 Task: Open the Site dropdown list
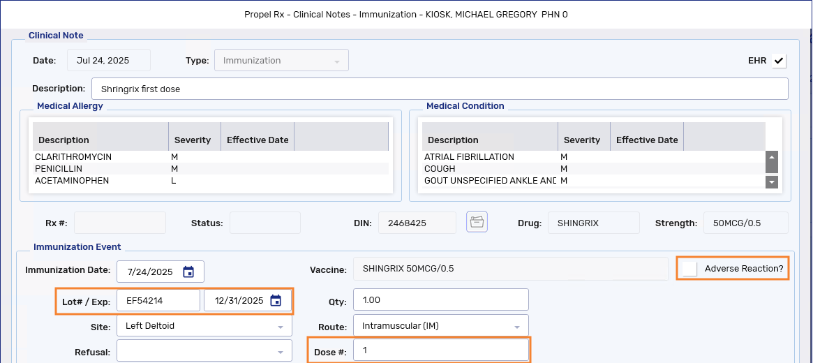click(280, 327)
